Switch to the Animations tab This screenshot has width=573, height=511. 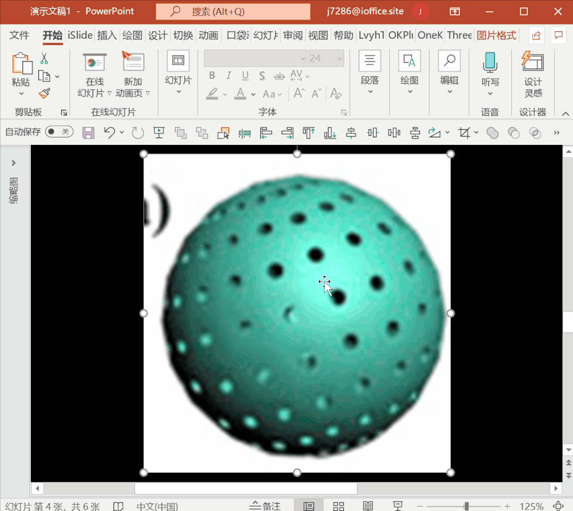click(x=208, y=35)
